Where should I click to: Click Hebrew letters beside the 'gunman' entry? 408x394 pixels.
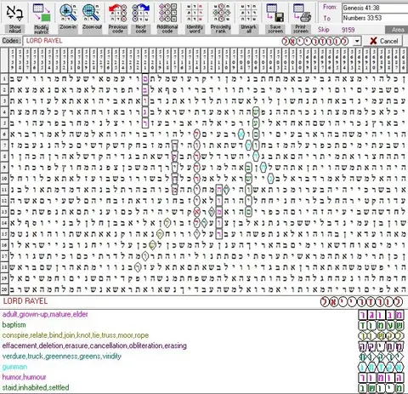(381, 367)
